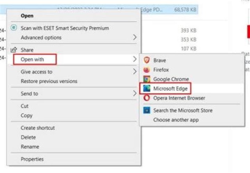Open file Properties from menu
This screenshot has width=250, height=173.
pos(32,159)
